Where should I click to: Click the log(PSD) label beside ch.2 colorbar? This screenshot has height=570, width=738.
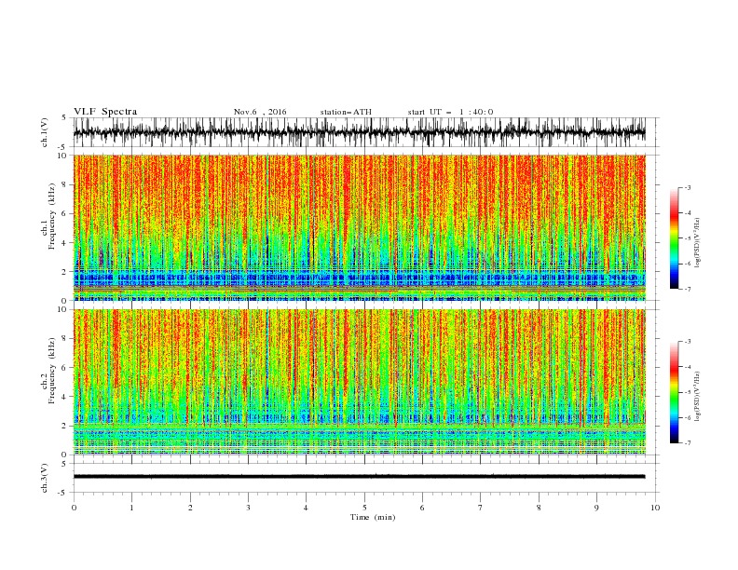tap(698, 396)
